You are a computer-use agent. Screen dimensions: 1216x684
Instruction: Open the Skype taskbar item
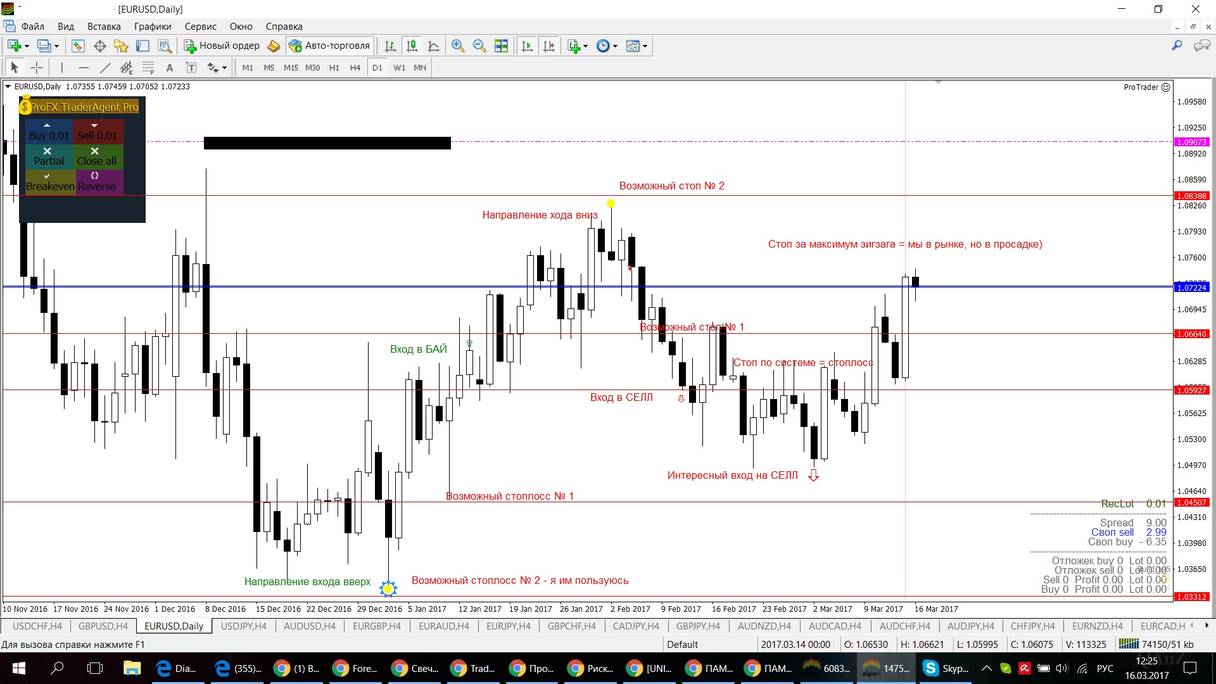click(947, 668)
